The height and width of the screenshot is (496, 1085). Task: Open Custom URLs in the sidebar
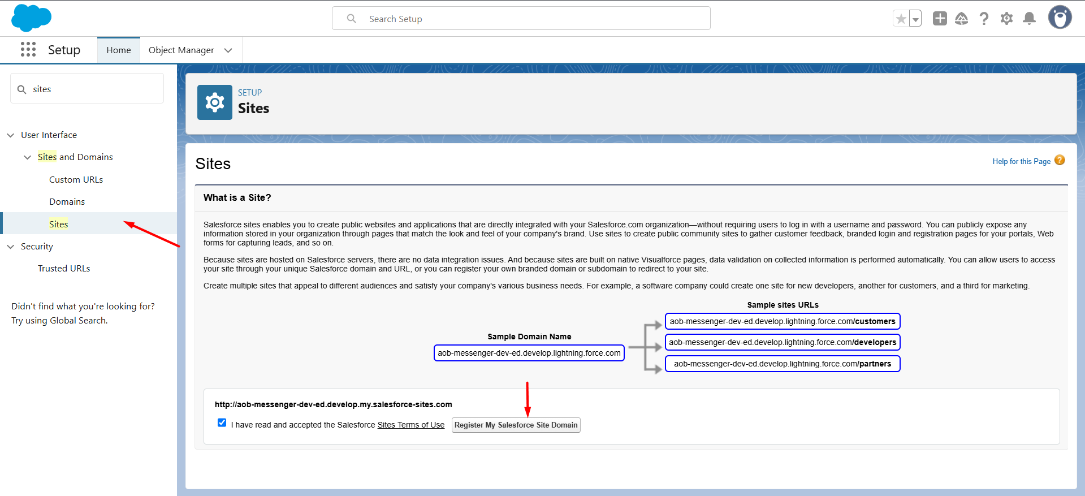[76, 180]
